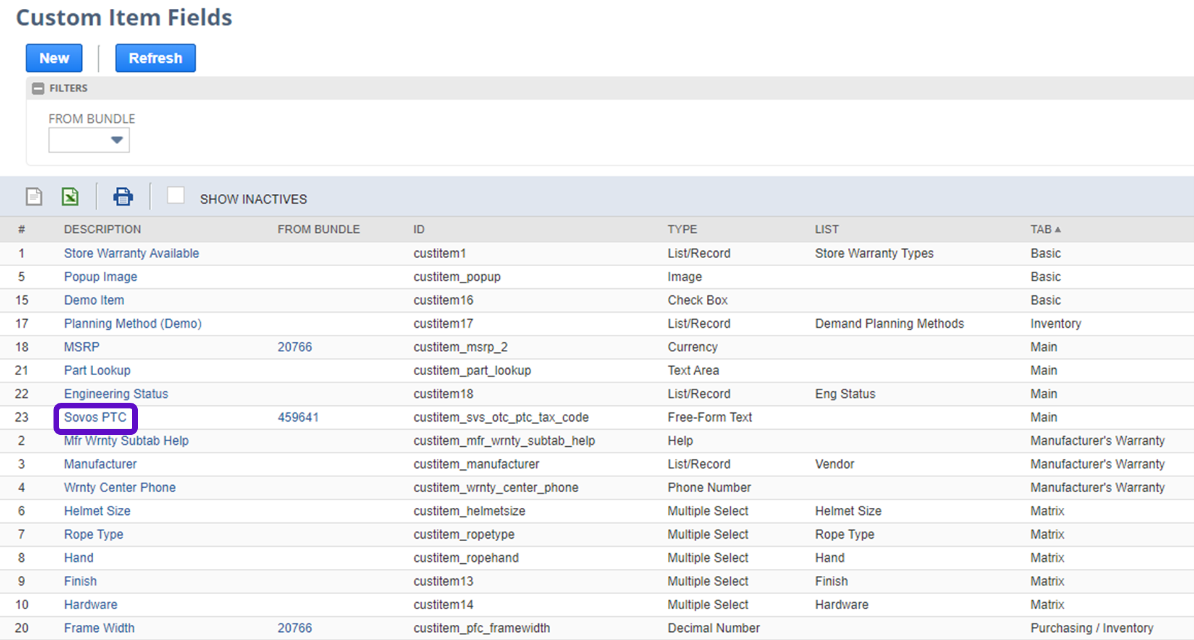Image resolution: width=1194 pixels, height=640 pixels.
Task: Click bundle 20766 link in MSRP row
Action: [x=295, y=347]
